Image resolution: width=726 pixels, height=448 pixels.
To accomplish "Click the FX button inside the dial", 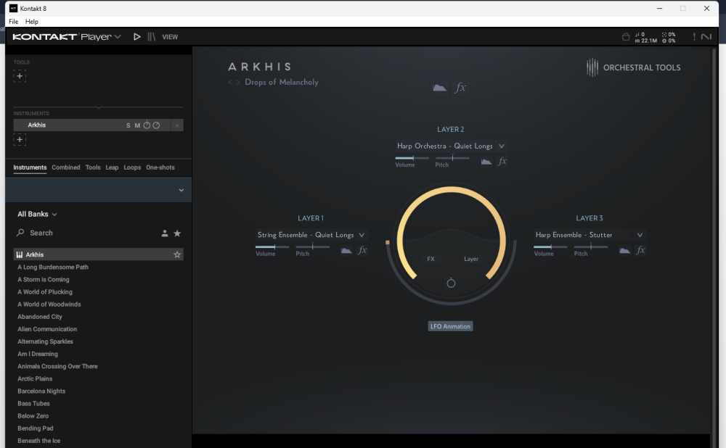I will pos(431,259).
